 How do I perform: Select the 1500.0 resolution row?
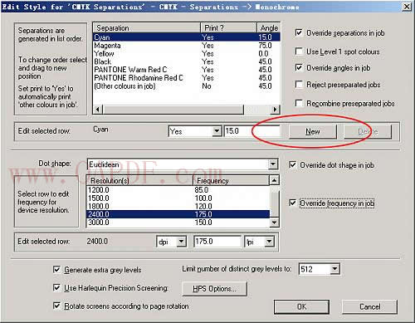pyautogui.click(x=178, y=198)
